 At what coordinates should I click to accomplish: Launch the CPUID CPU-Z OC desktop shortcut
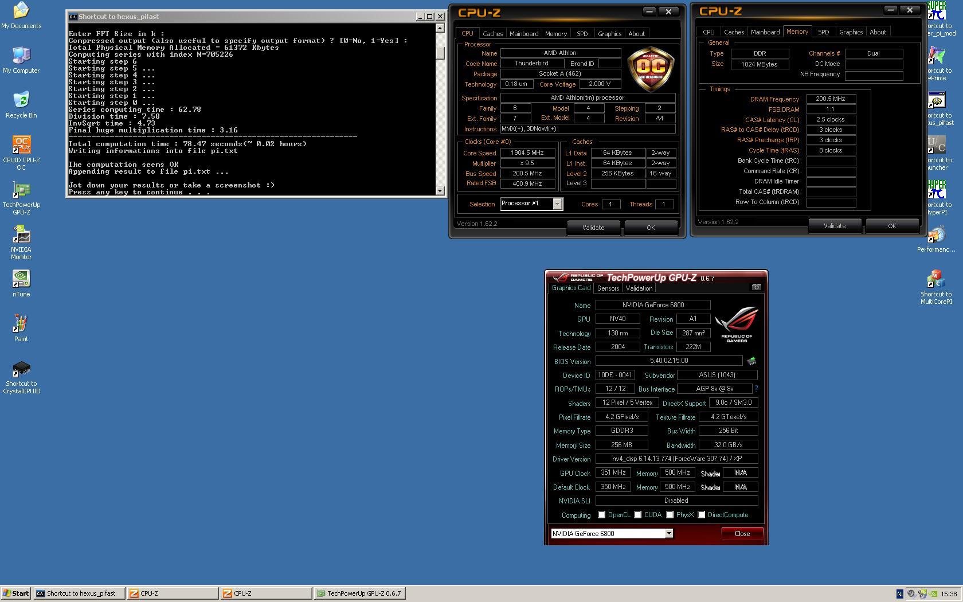[x=21, y=153]
